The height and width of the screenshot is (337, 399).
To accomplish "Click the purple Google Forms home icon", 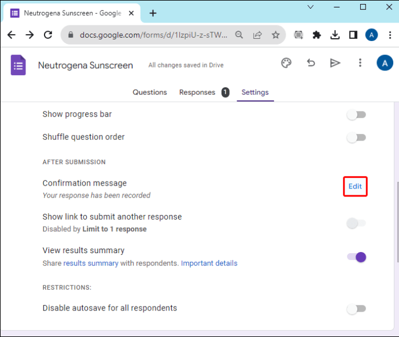I will pos(18,65).
